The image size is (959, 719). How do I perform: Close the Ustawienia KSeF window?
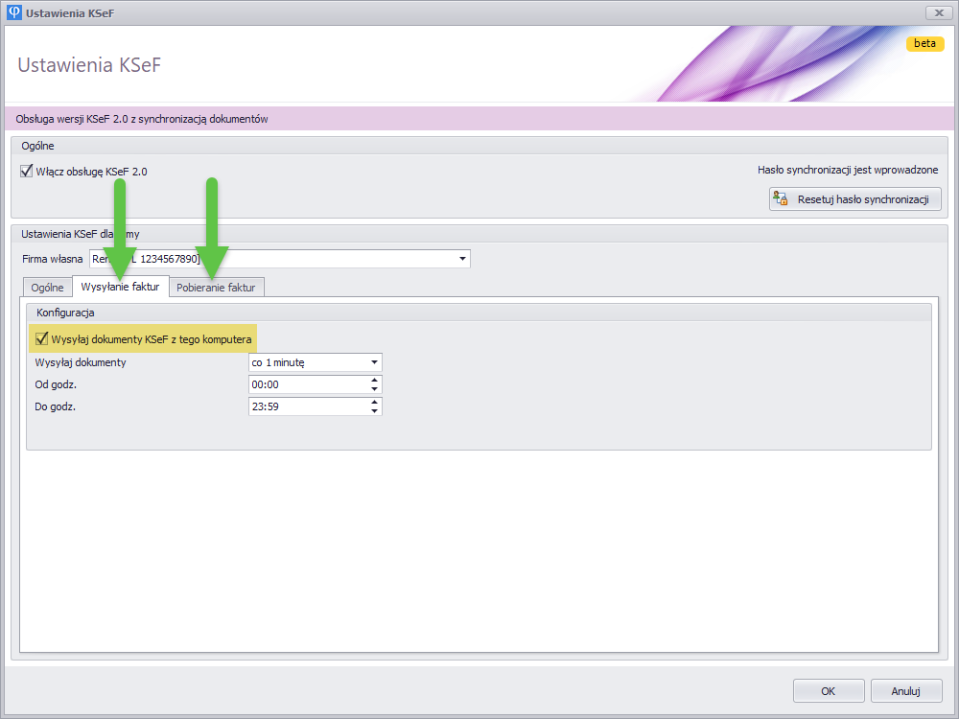pyautogui.click(x=937, y=12)
